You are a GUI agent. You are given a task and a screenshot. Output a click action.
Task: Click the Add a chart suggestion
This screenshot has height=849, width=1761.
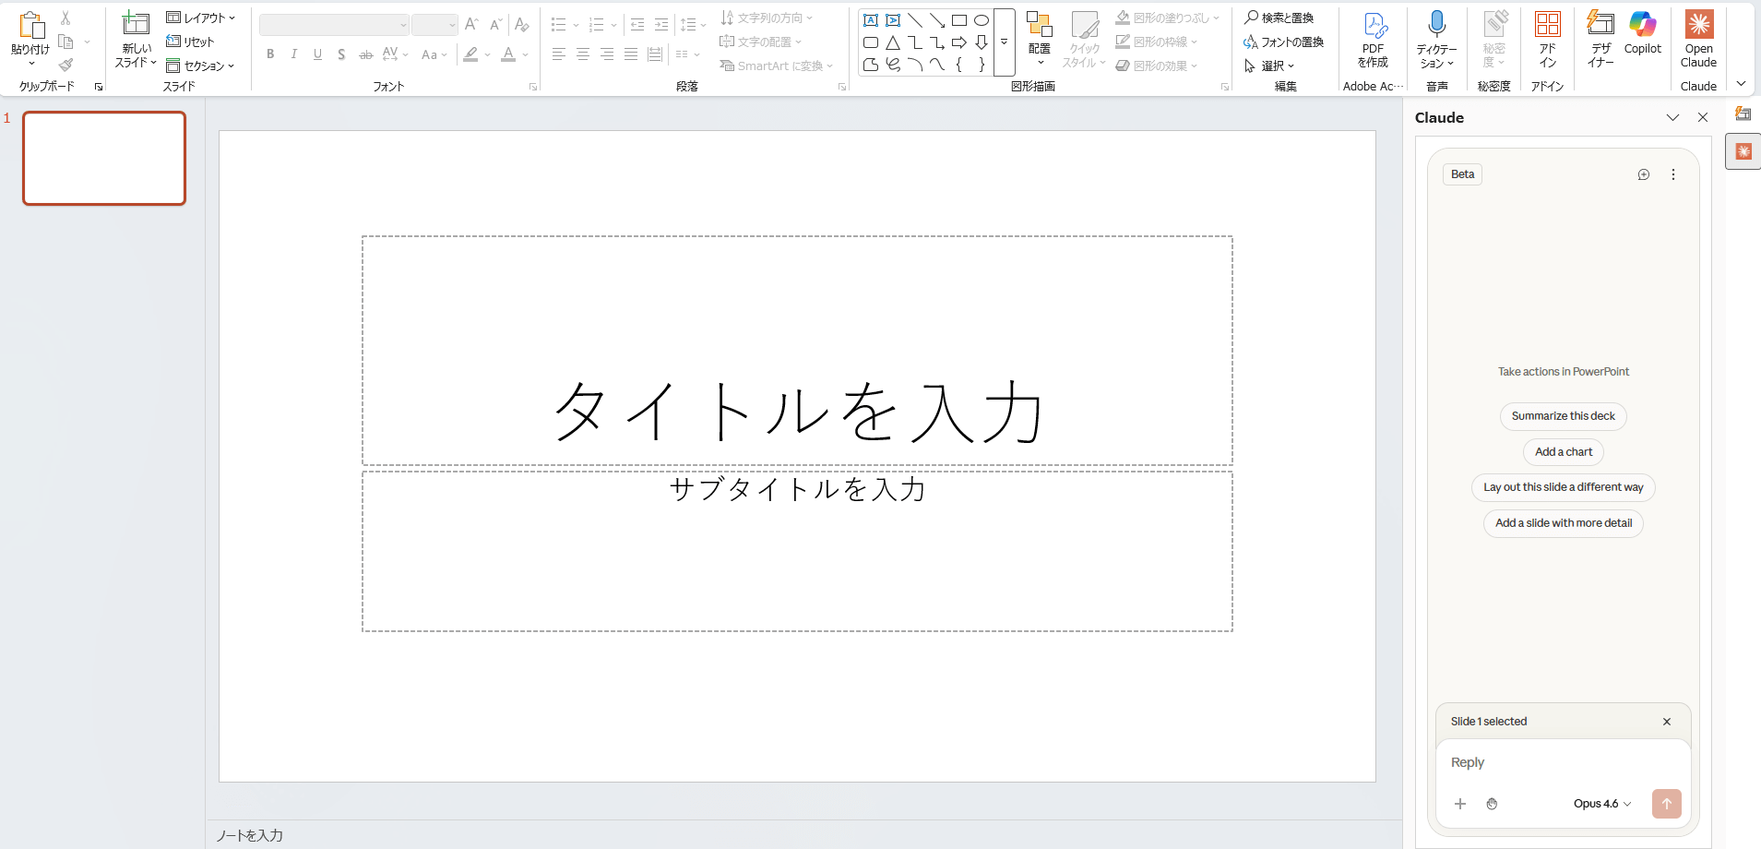click(1563, 452)
